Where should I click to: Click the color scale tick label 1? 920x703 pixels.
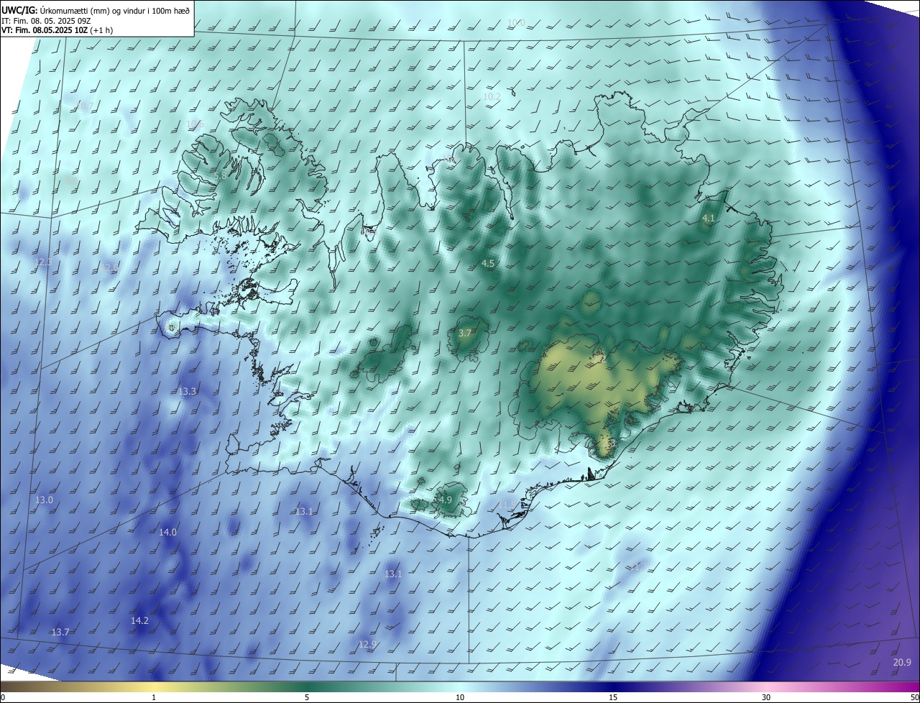tap(154, 697)
